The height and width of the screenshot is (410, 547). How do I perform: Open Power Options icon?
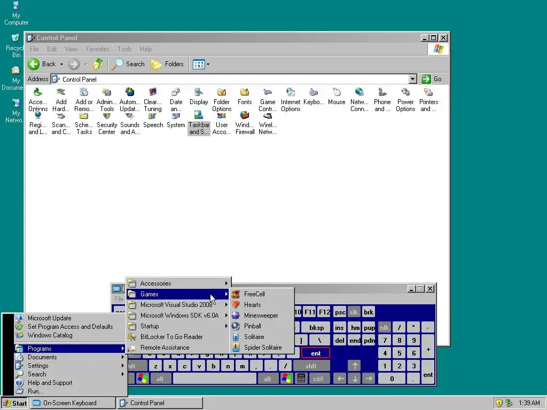pos(405,99)
